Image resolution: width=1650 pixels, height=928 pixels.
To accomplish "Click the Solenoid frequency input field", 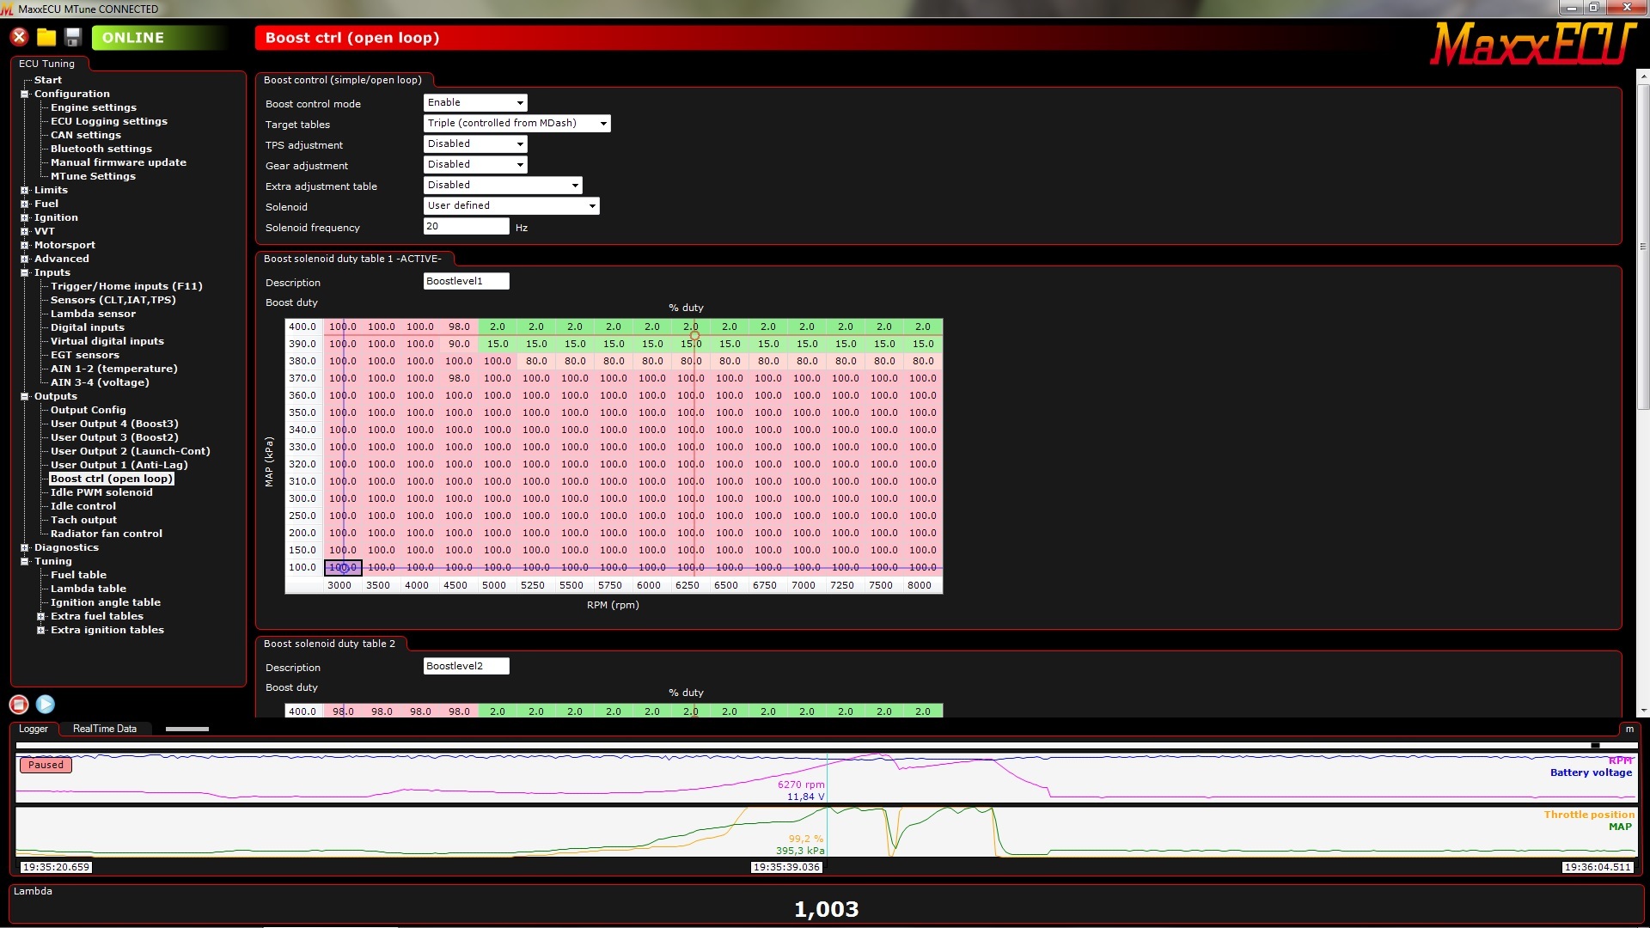I will pos(466,227).
